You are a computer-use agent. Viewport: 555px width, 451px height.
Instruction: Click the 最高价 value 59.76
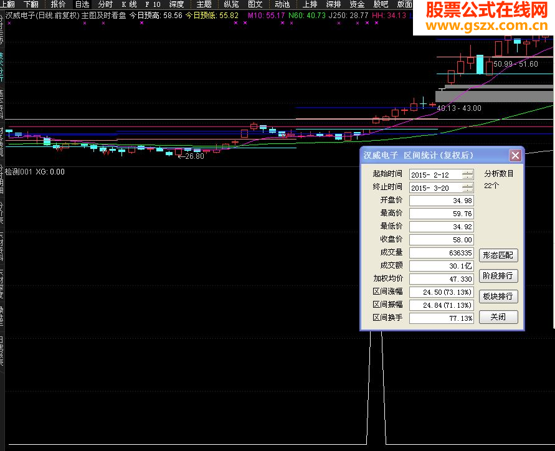tap(442, 214)
